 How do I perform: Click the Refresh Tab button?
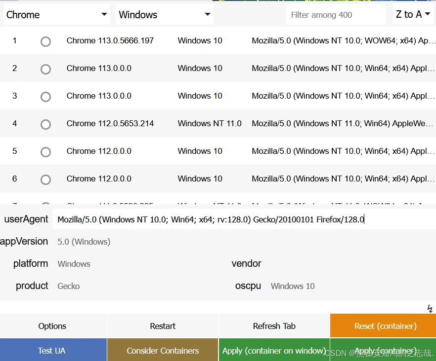tap(274, 326)
